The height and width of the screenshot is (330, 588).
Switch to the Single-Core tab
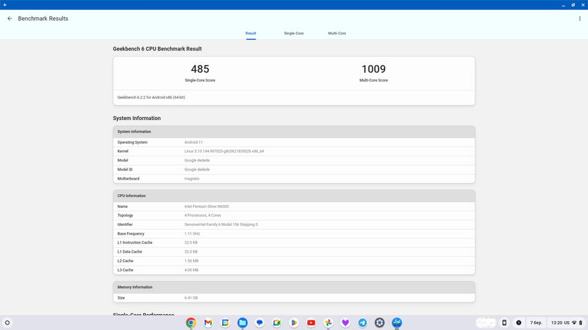[x=293, y=33]
